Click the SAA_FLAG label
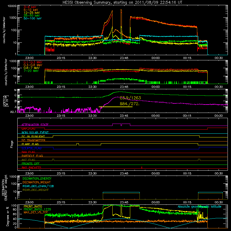This screenshot has height=231, width=231. [x=28, y=152]
